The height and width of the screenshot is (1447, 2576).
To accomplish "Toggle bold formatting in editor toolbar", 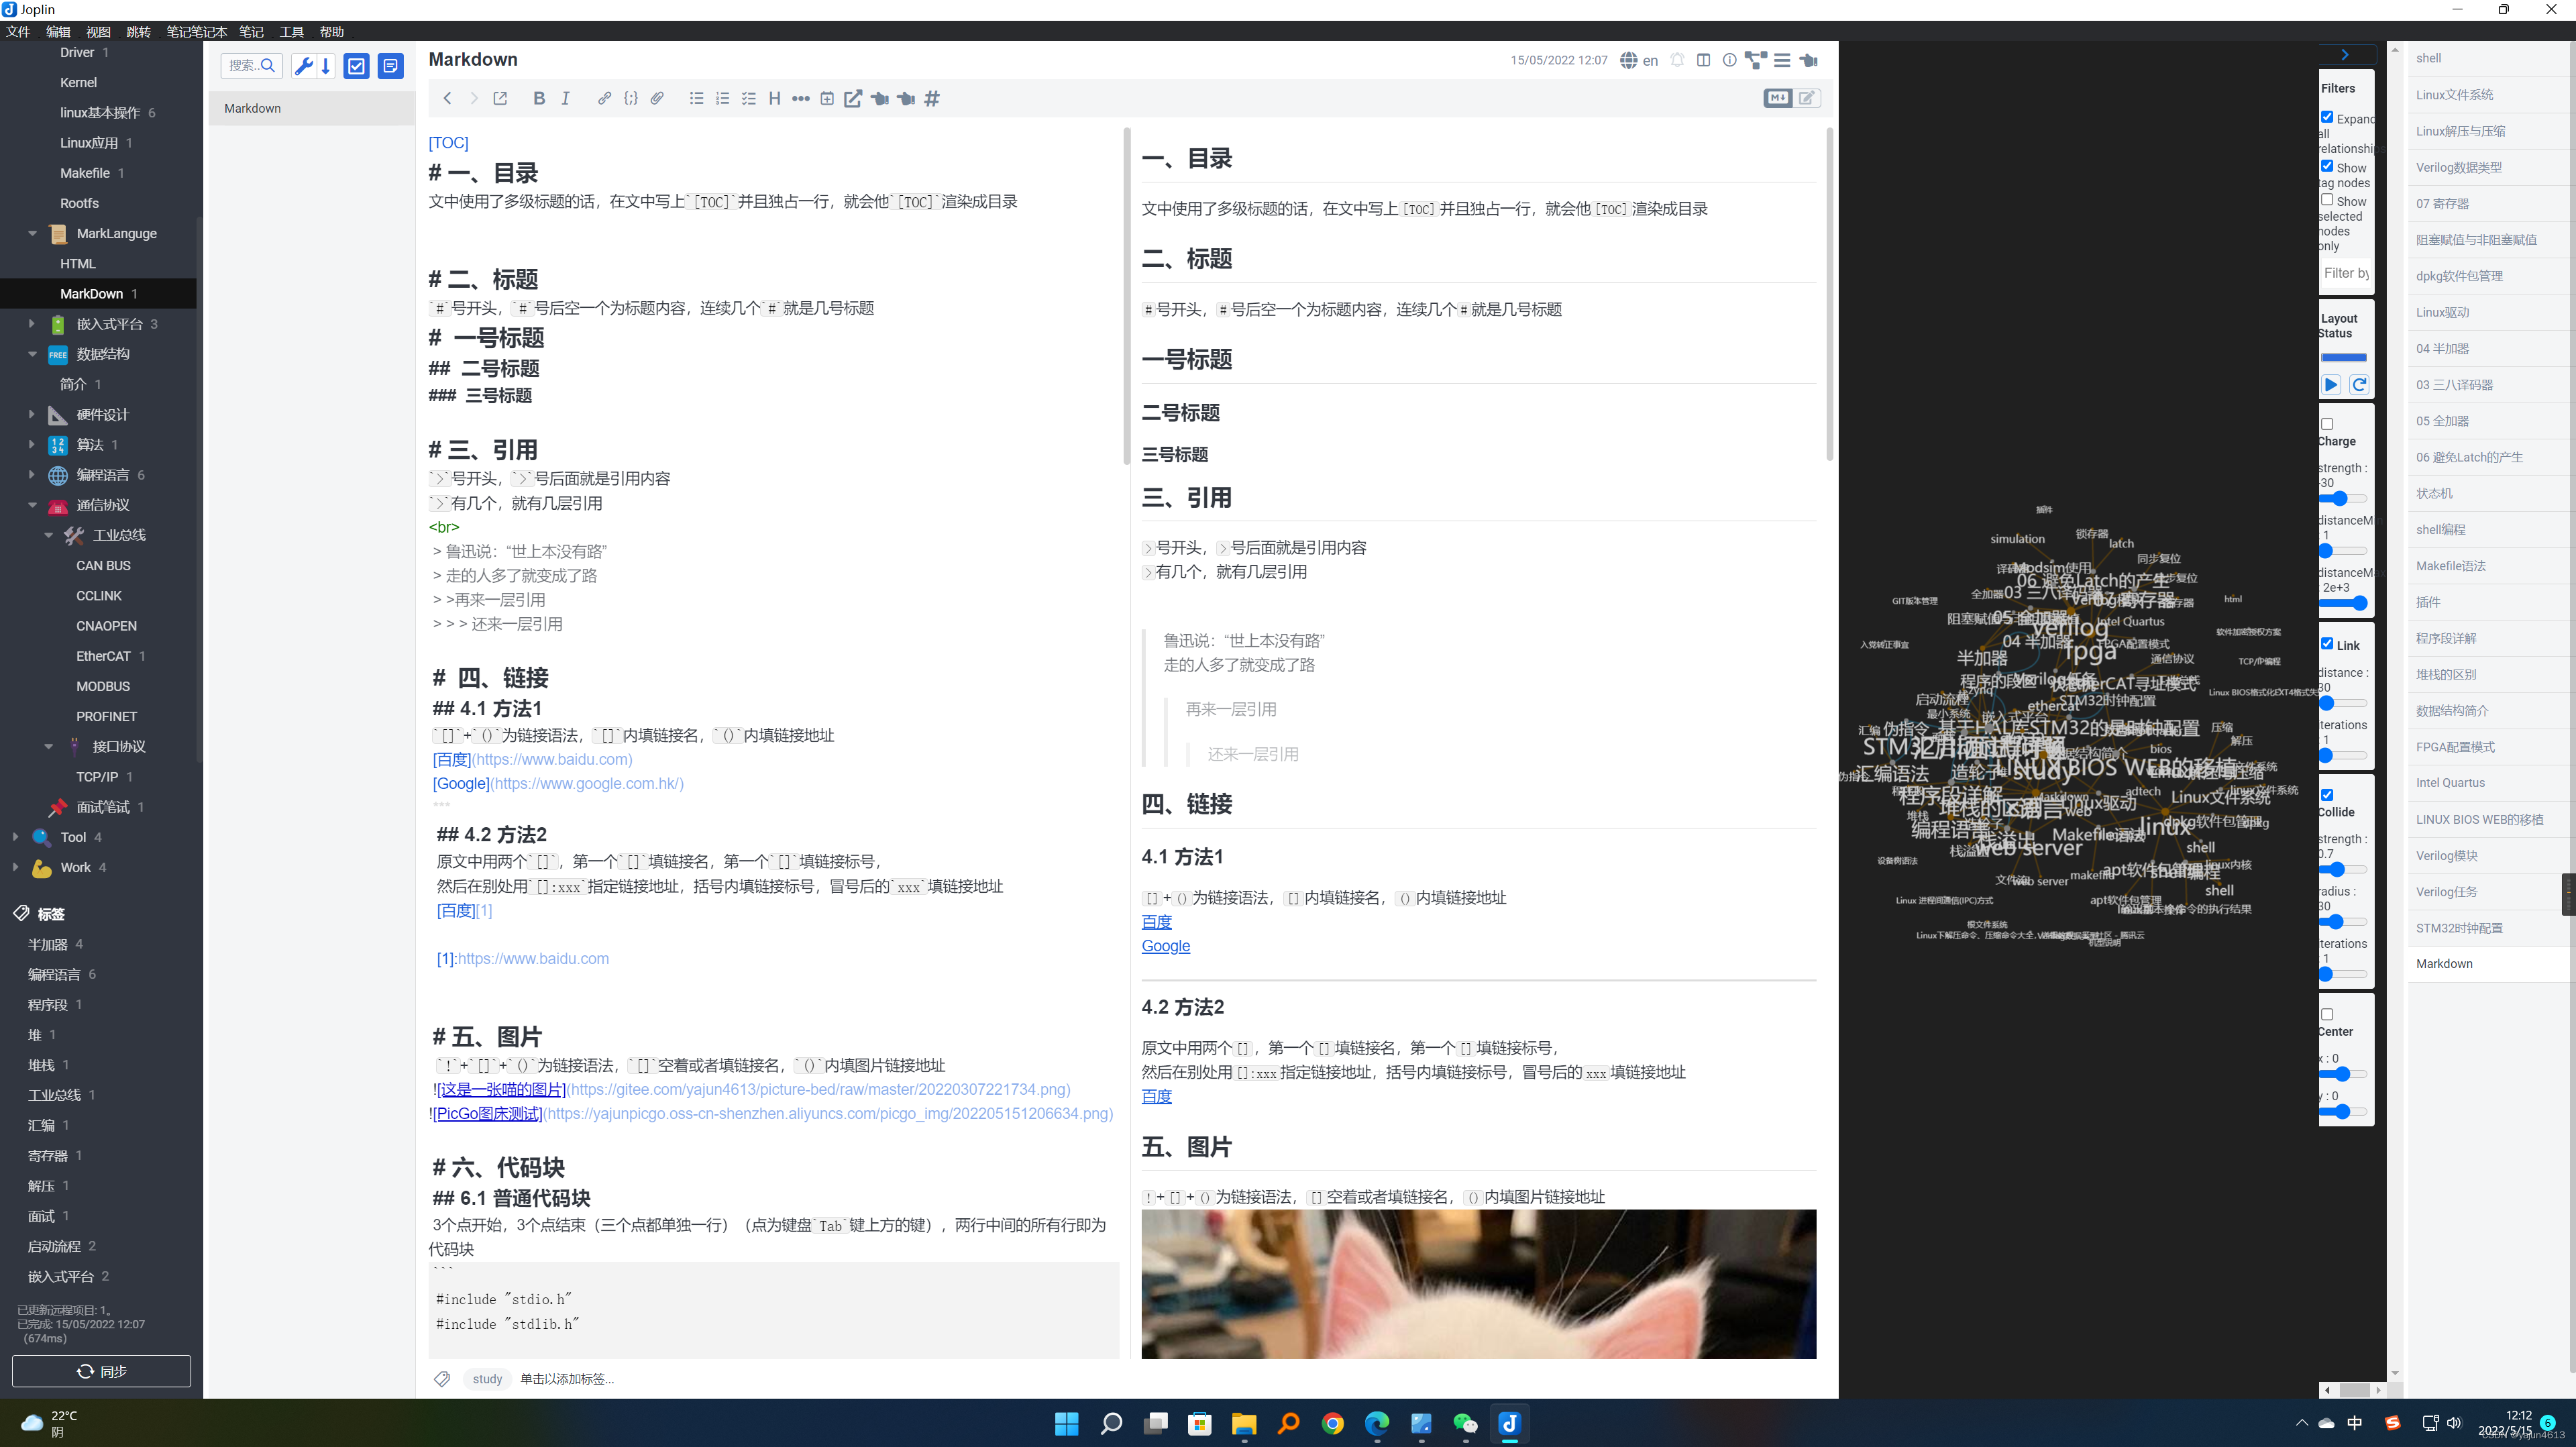I will coord(539,98).
